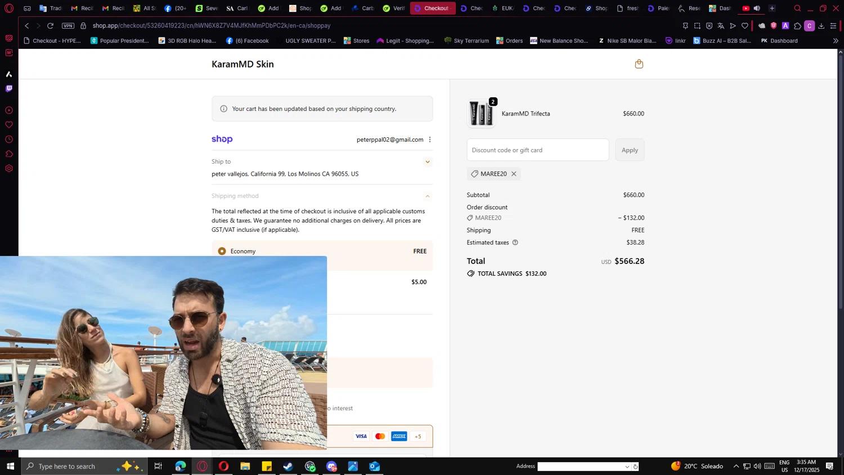Image resolution: width=844 pixels, height=475 pixels.
Task: Click the cart updated info icon
Action: (x=224, y=109)
